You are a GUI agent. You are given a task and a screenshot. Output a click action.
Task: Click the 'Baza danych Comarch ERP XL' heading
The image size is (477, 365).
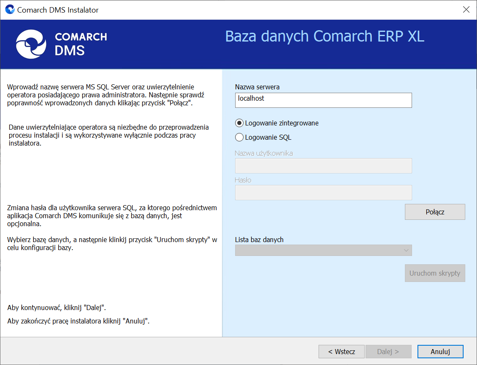[x=324, y=36]
